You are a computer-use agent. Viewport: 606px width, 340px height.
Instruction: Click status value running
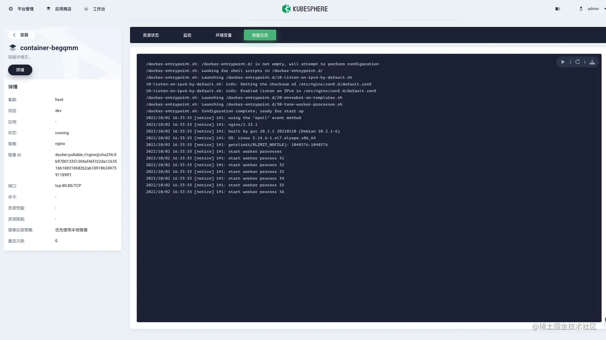coord(62,133)
